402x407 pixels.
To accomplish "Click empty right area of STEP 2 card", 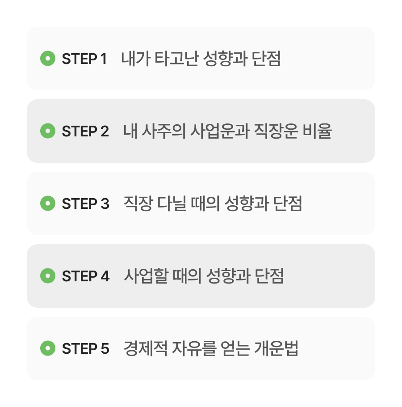I will 354,131.
